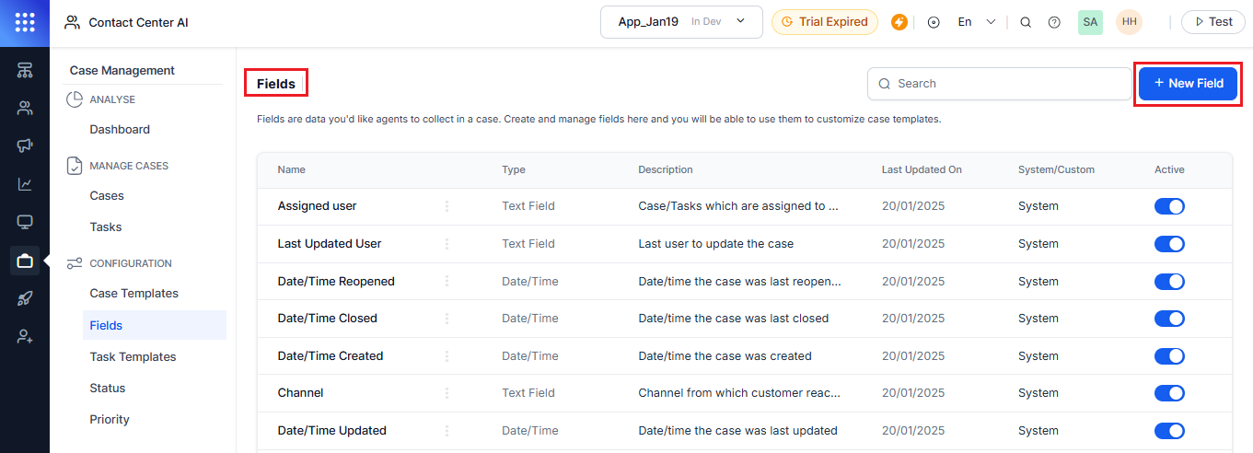Screen dimensions: 1253x453
Task: Click the flows hierarchy icon in left rail
Action: 25,70
